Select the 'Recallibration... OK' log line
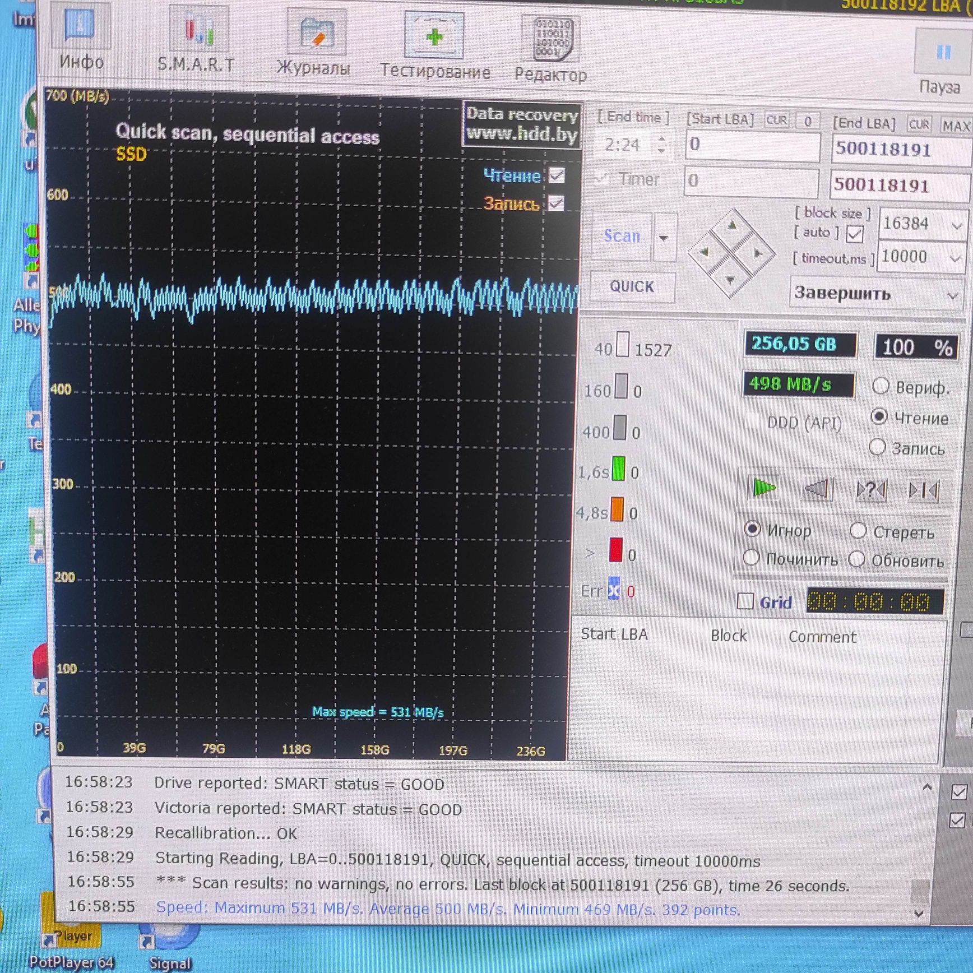Image resolution: width=973 pixels, height=973 pixels. (x=226, y=833)
